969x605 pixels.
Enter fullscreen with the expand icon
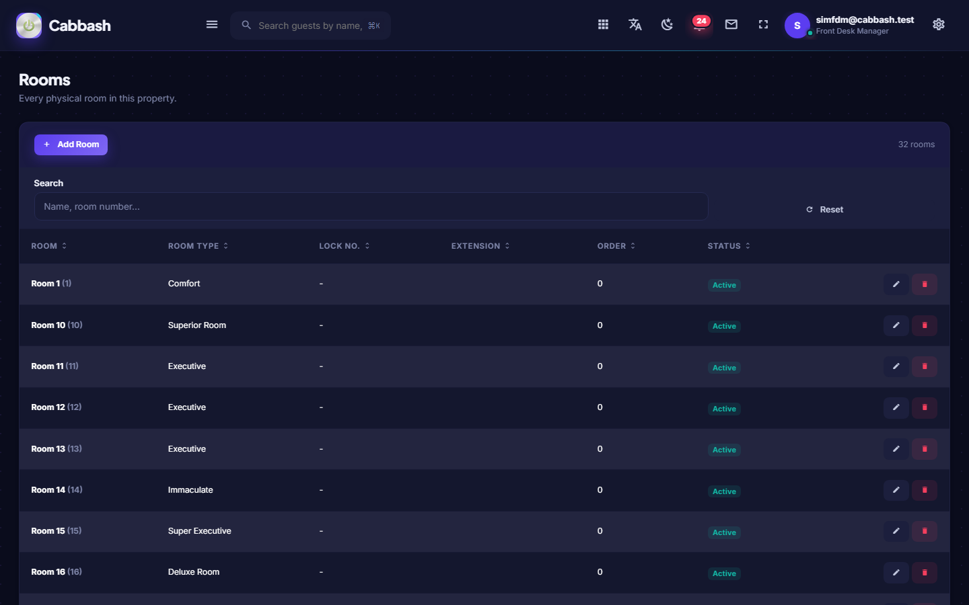[763, 25]
